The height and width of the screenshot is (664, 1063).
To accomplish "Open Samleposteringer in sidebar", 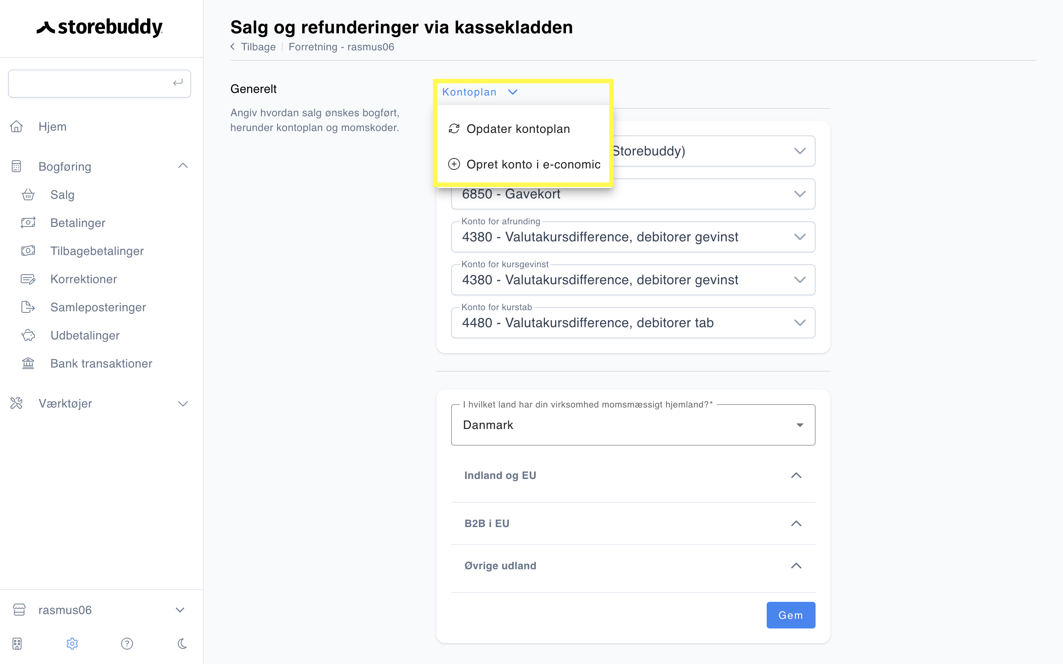I will point(98,307).
